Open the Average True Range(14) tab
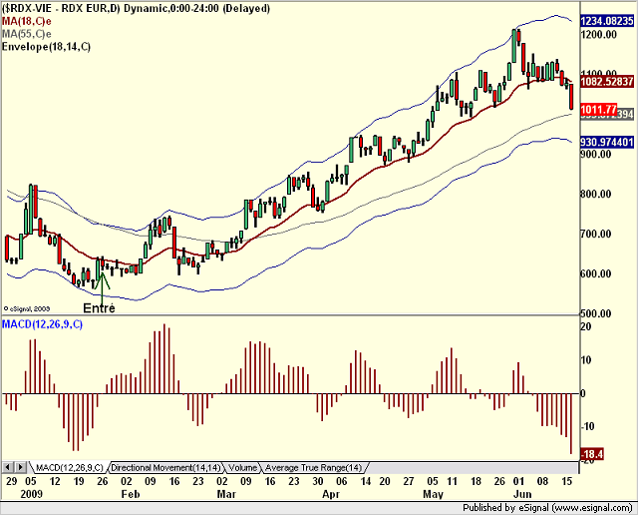The image size is (638, 515). point(313,468)
